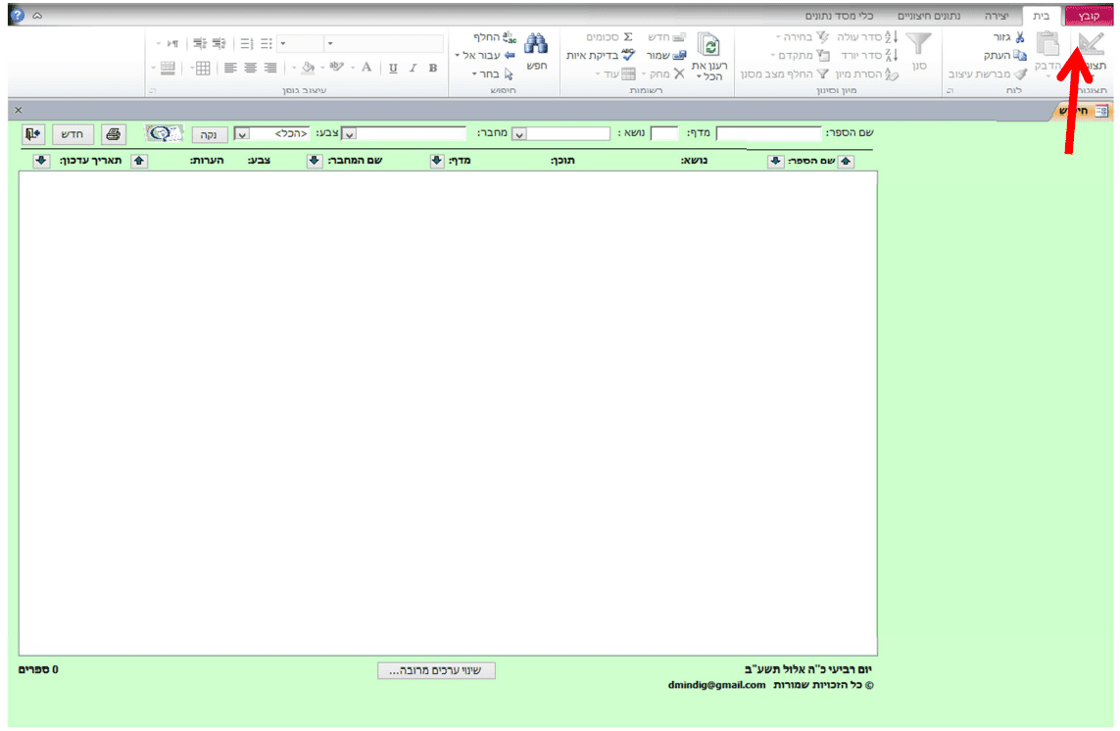Close the form with the X button
1120x731 pixels.
coord(19,110)
